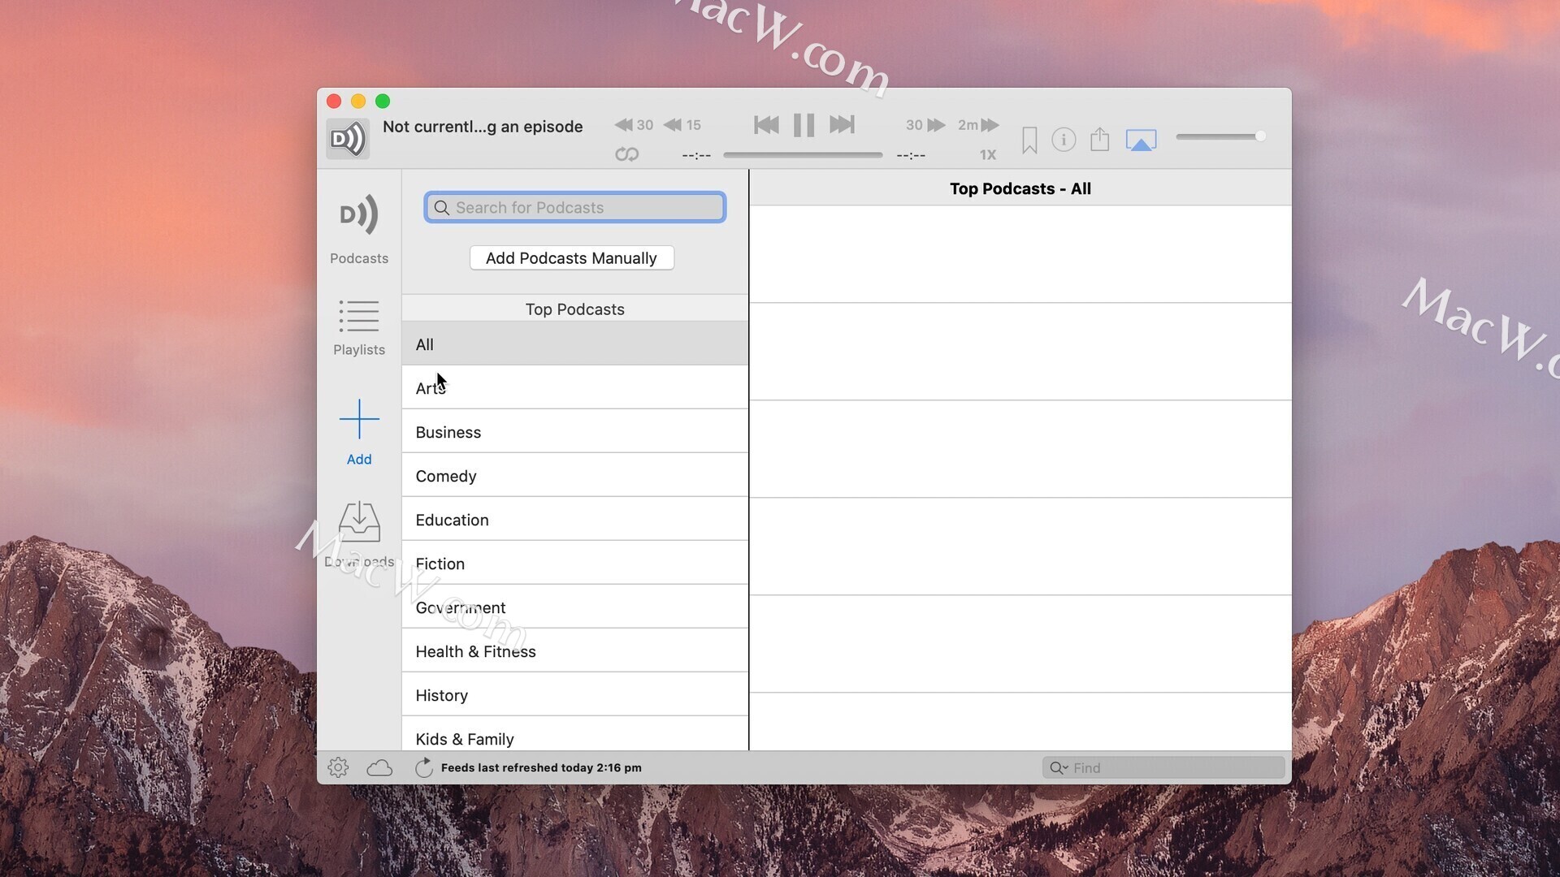Image resolution: width=1560 pixels, height=877 pixels.
Task: Select the History category
Action: coord(575,695)
